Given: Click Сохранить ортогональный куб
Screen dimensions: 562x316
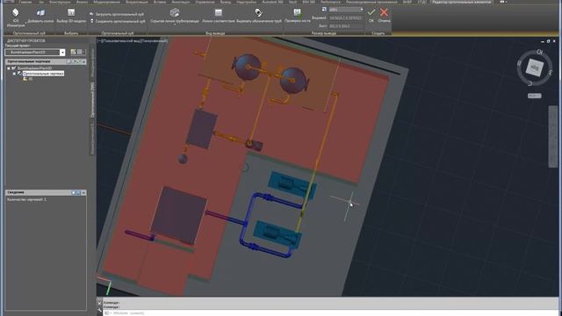Looking at the screenshot, I should pyautogui.click(x=118, y=21).
